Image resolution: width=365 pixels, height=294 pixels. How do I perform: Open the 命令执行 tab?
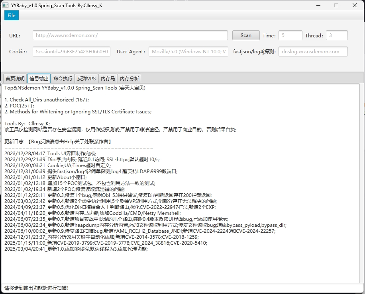(63, 78)
